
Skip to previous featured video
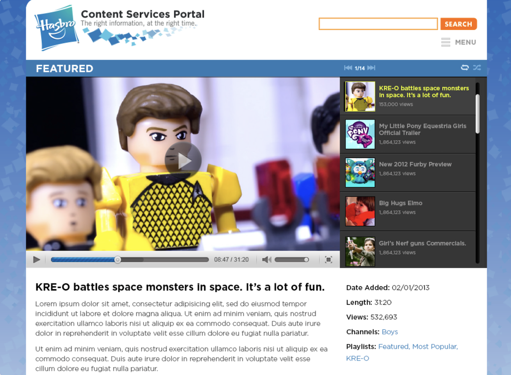(348, 68)
